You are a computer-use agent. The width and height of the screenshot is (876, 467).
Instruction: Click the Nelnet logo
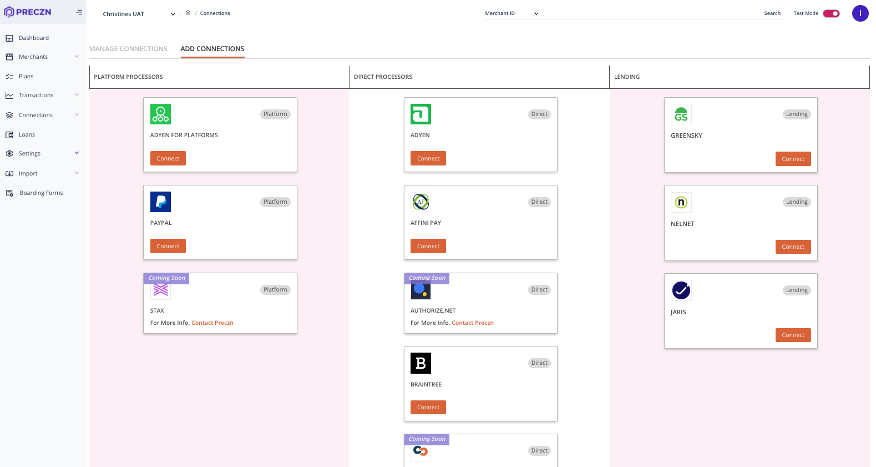pos(681,202)
